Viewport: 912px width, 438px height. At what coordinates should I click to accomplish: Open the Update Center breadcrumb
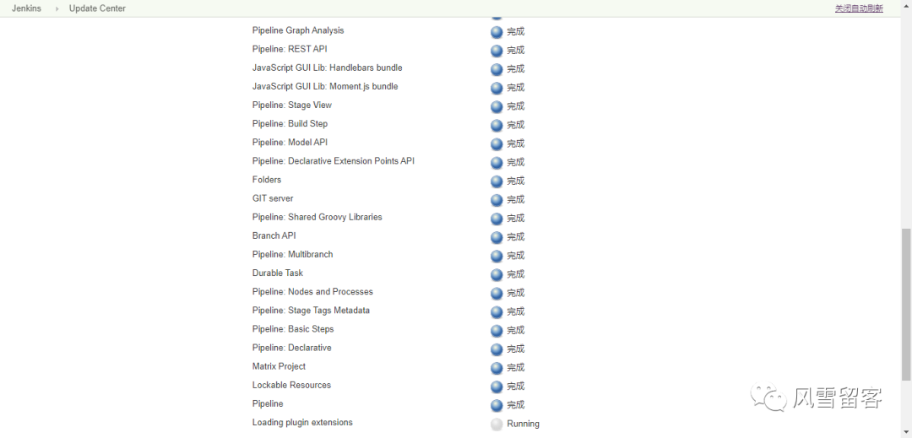pyautogui.click(x=97, y=8)
